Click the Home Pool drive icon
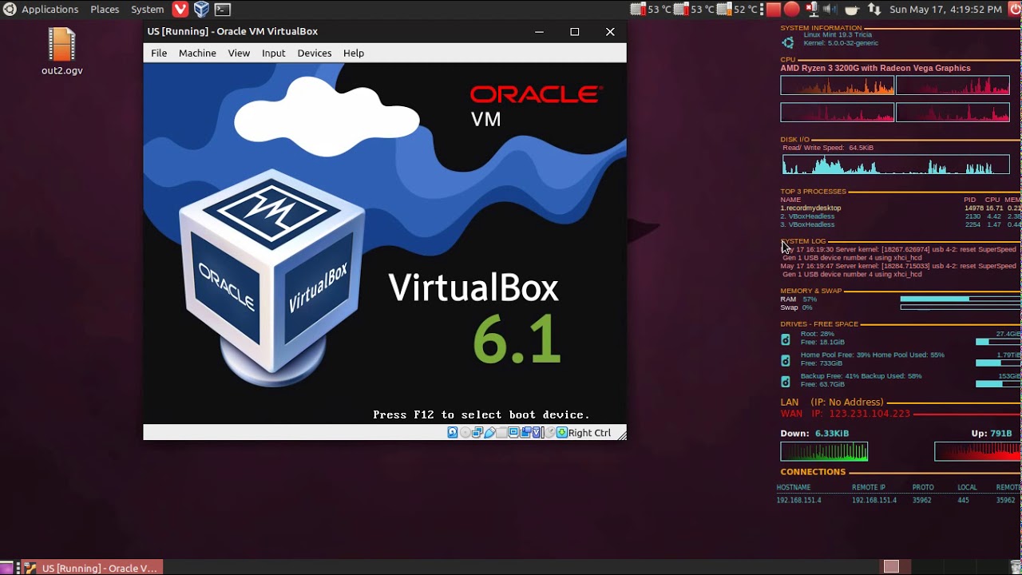 click(786, 360)
